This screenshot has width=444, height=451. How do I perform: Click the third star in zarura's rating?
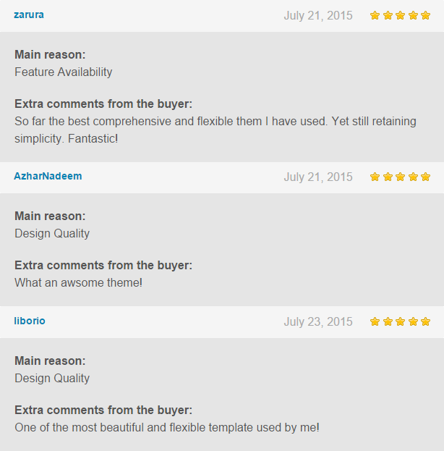coord(401,15)
